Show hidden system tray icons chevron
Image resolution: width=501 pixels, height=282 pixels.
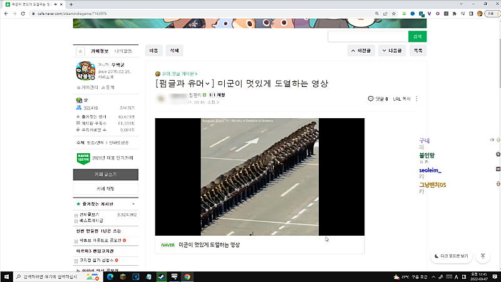point(433,277)
